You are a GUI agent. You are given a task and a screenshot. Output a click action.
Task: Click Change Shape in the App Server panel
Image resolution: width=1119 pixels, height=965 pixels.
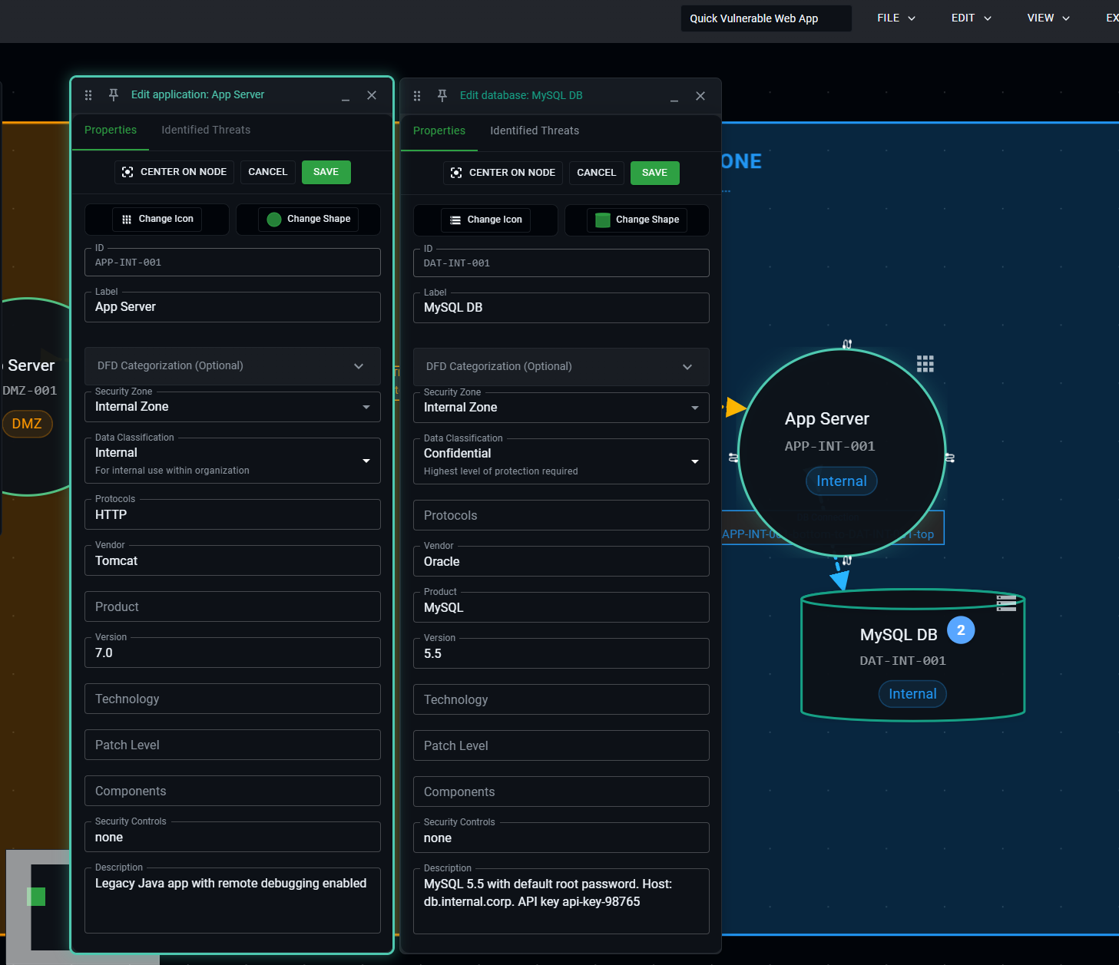[308, 219]
